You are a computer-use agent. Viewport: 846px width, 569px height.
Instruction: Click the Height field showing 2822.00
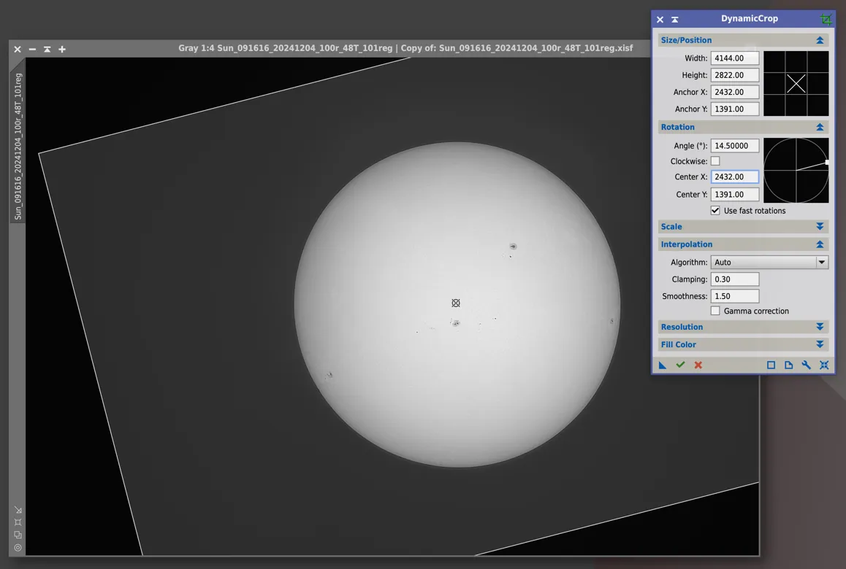(x=735, y=75)
